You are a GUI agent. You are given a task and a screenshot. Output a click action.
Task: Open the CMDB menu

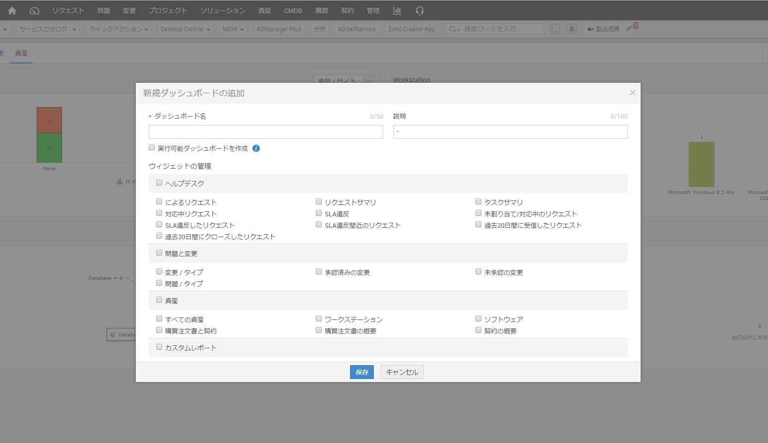293,10
